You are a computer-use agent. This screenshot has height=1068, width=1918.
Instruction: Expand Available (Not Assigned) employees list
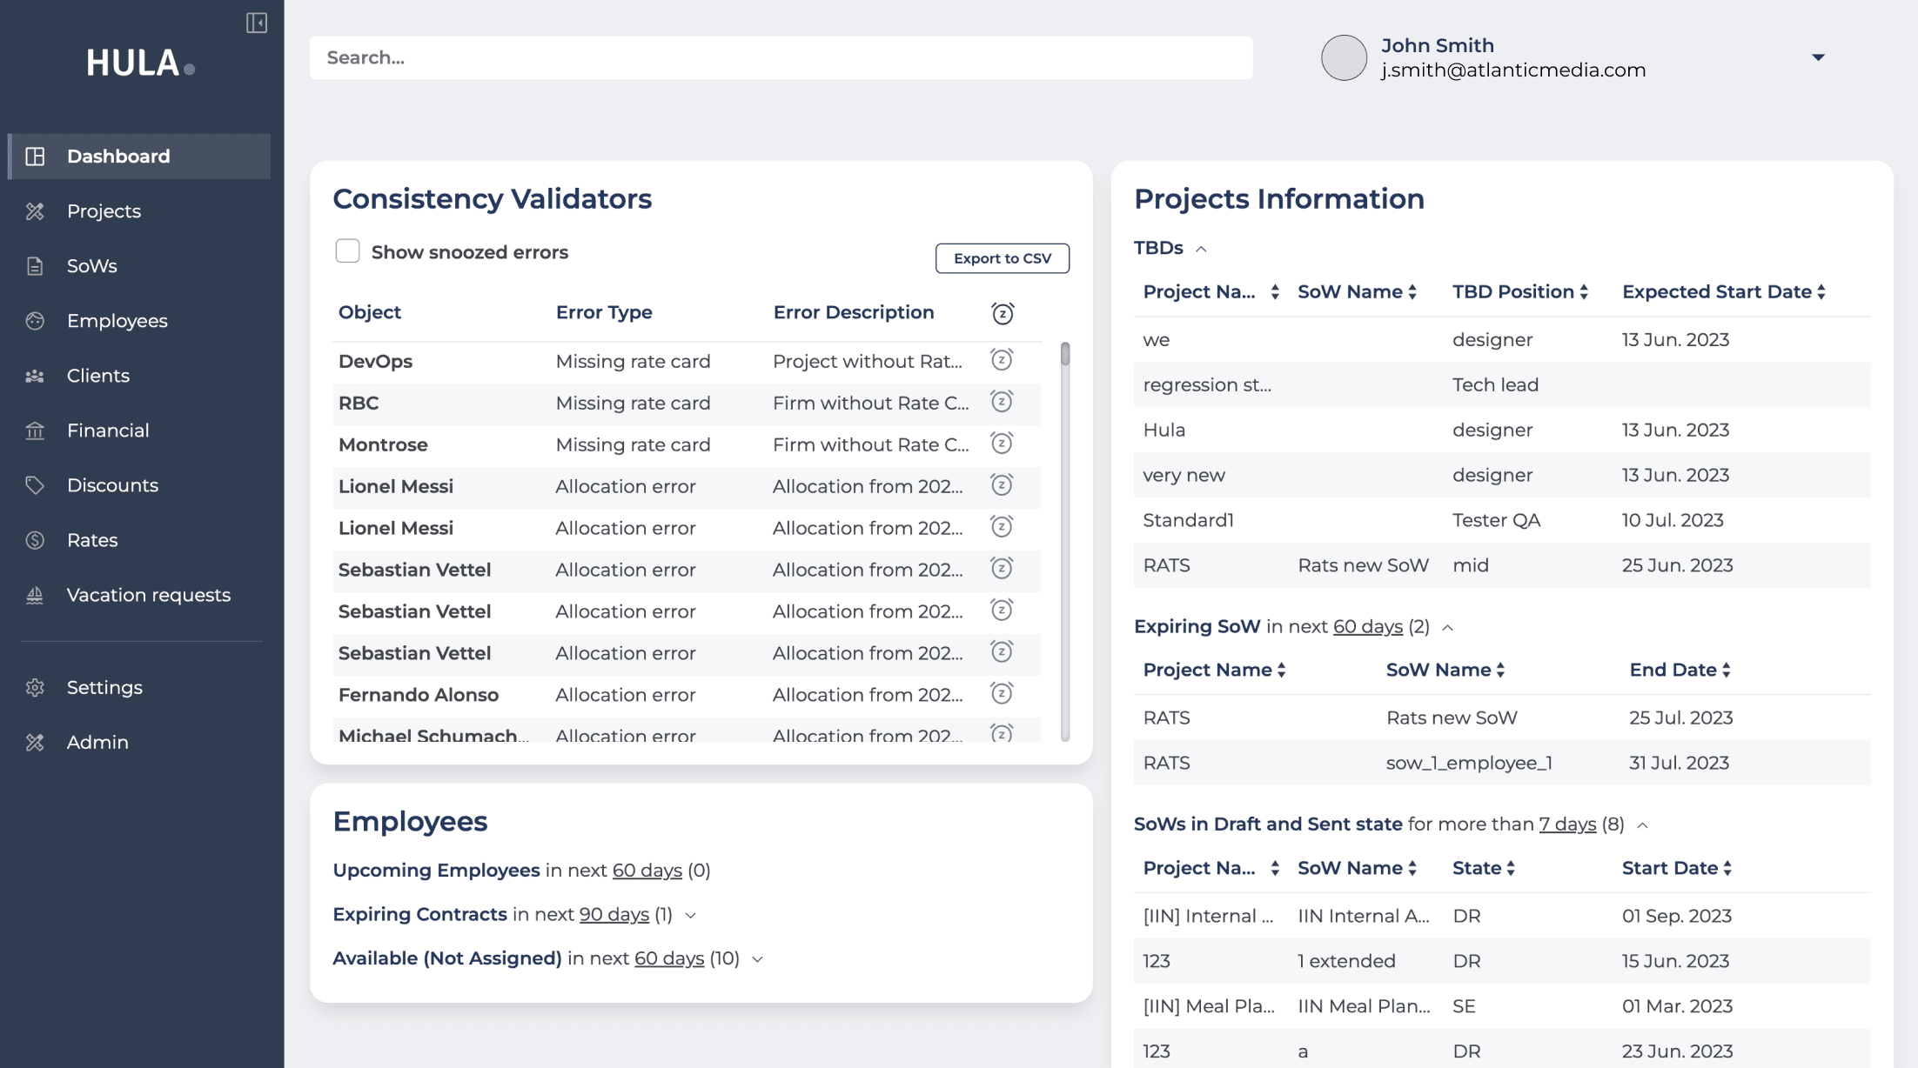point(757,959)
